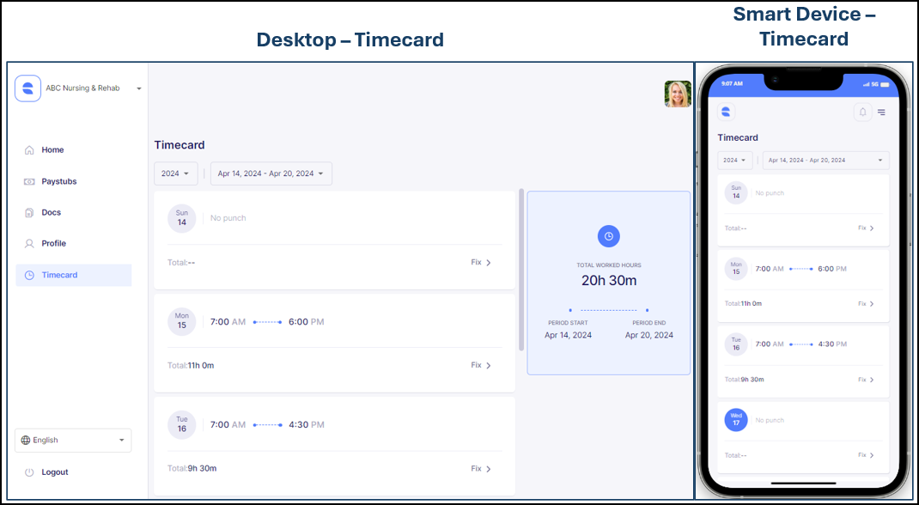This screenshot has height=505, width=919.
Task: Click Fix on desktop Mon 15 entry
Action: [480, 366]
